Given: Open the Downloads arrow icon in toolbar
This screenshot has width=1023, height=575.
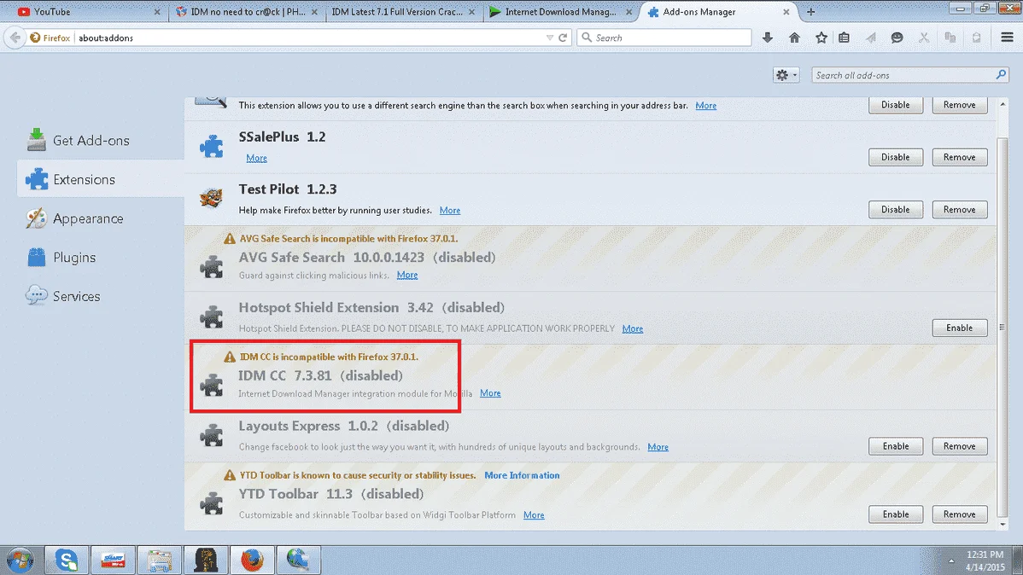Looking at the screenshot, I should [x=767, y=38].
